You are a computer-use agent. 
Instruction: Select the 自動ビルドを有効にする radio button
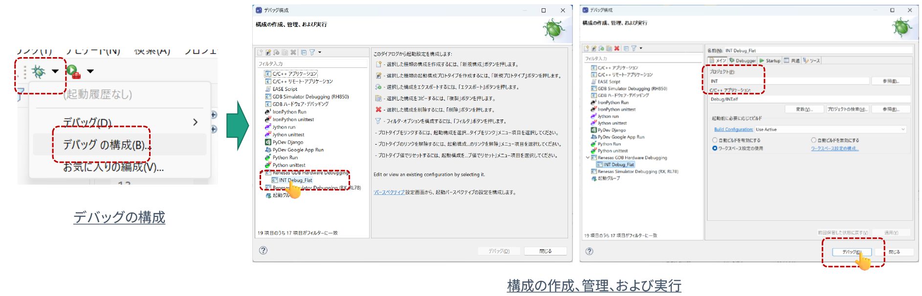[x=715, y=140]
